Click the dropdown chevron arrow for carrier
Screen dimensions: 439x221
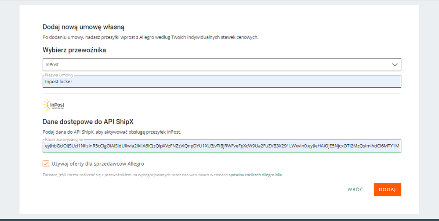(x=394, y=64)
